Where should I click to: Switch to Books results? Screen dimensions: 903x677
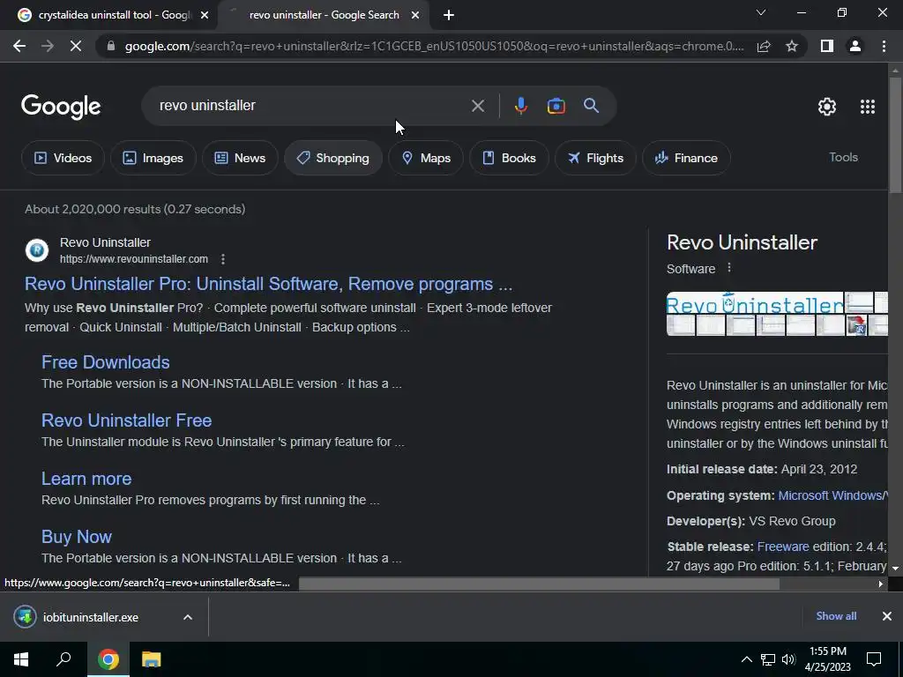pos(509,158)
